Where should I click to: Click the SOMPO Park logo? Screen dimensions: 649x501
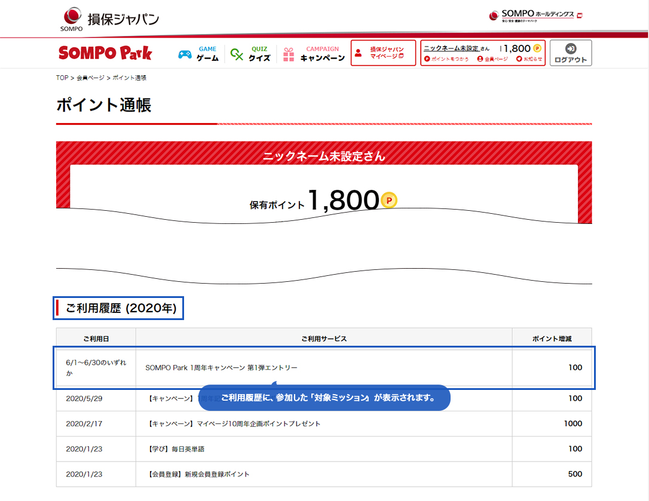coord(105,53)
